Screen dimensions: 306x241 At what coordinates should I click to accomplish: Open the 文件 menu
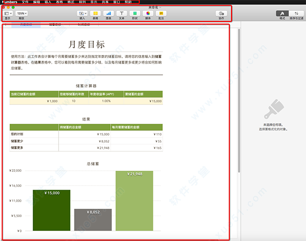click(x=25, y=2)
